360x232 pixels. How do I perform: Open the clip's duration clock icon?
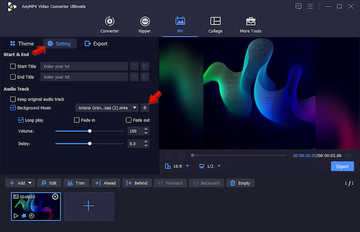pos(32,216)
